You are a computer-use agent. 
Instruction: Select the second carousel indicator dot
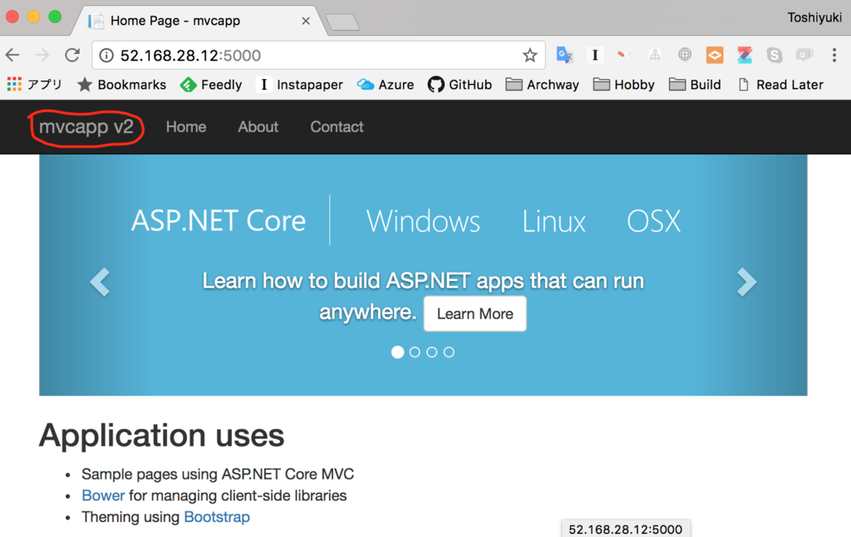[415, 352]
